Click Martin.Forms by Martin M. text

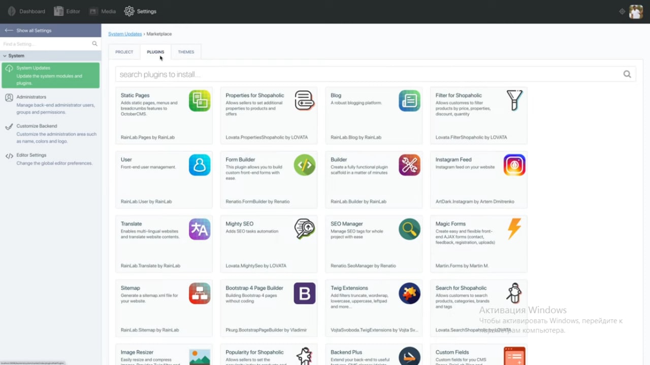coord(462,266)
